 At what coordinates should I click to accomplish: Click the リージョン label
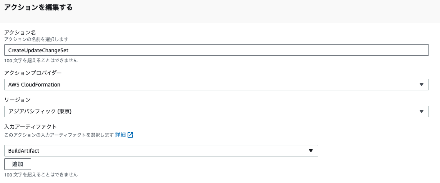click(17, 100)
